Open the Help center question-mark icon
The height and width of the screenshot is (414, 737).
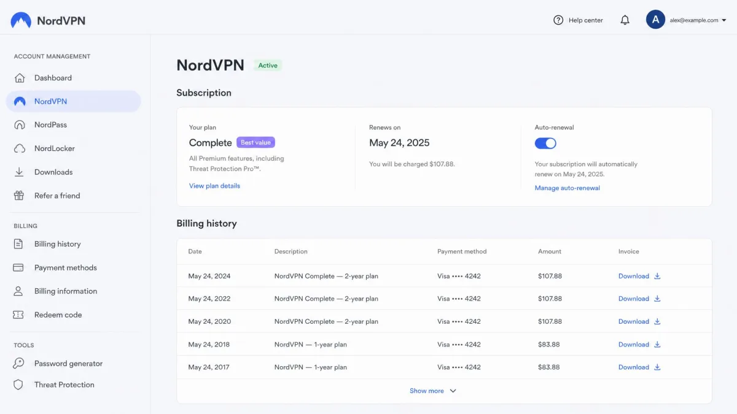pos(558,20)
